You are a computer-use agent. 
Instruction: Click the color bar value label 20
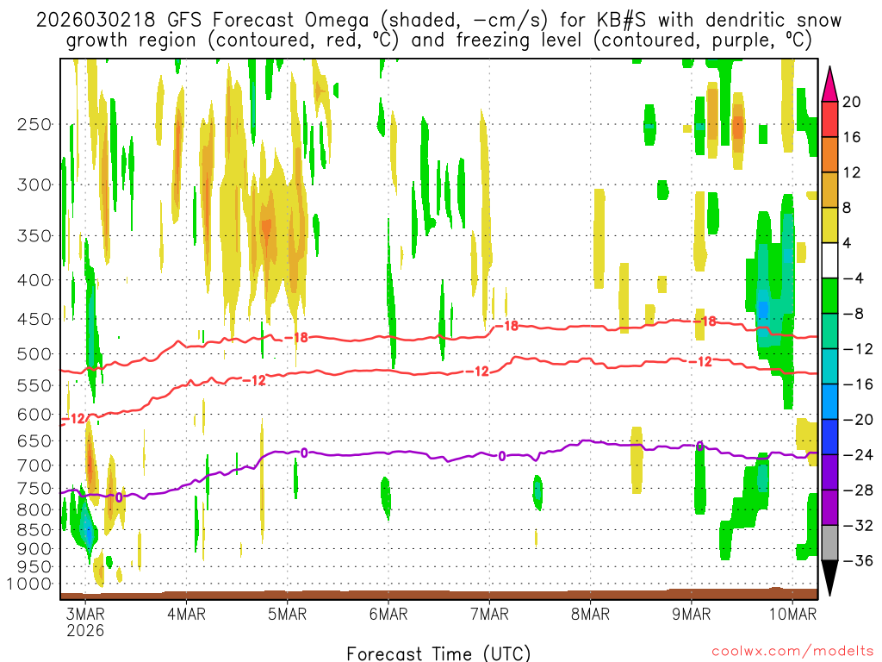[851, 102]
